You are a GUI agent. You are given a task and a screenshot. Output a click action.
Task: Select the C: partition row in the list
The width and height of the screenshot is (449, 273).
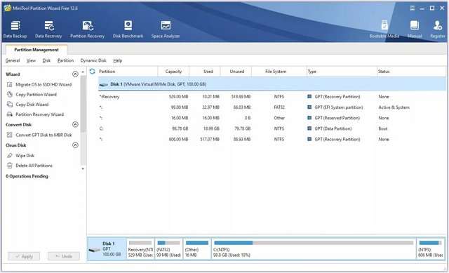pos(272,128)
